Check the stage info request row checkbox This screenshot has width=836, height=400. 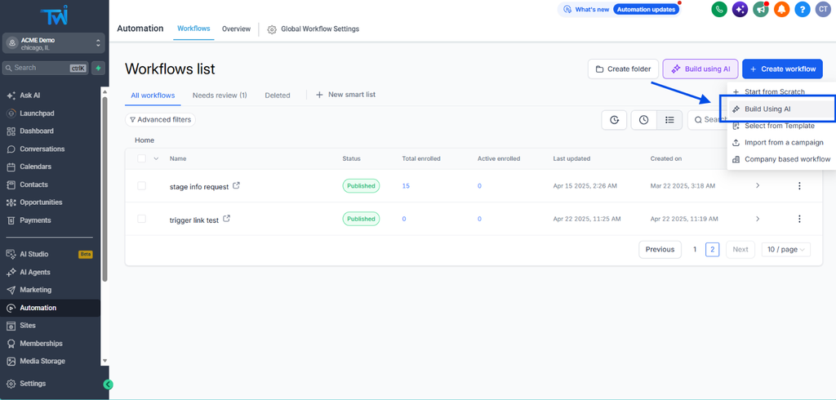(141, 185)
